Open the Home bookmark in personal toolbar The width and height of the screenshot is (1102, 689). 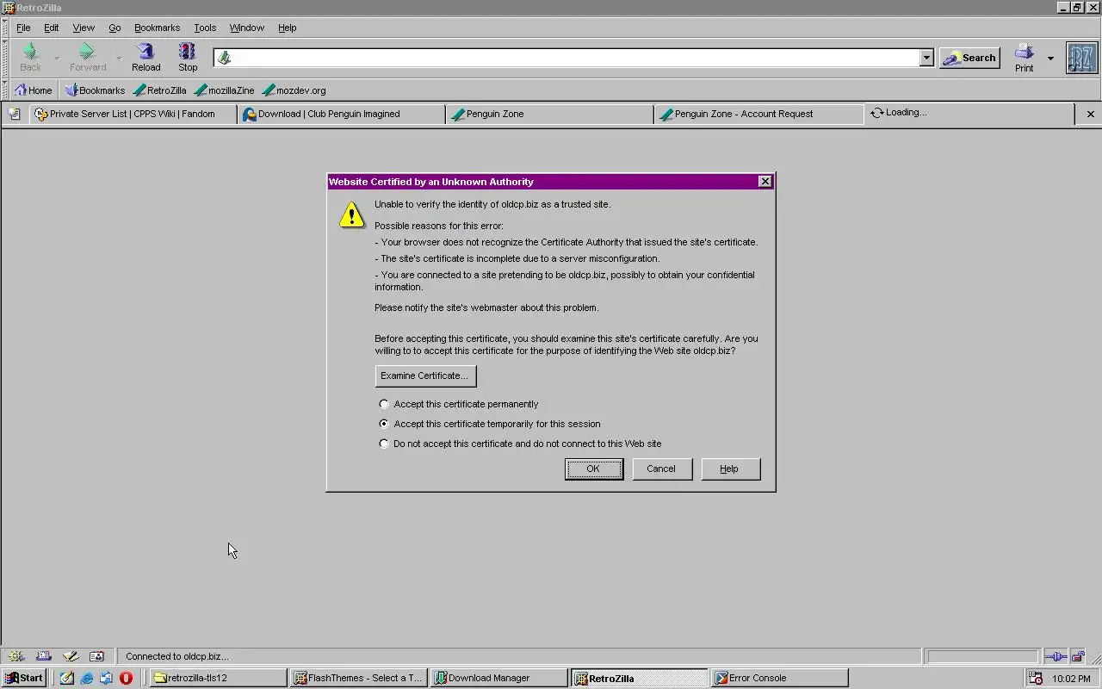34,90
